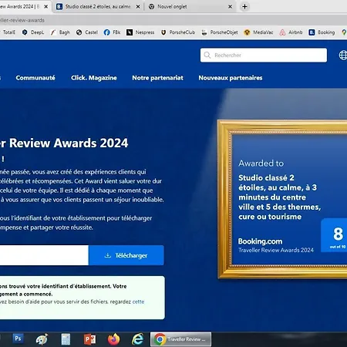The width and height of the screenshot is (347, 347).
Task: Open the language globe icon
Action: [x=343, y=55]
